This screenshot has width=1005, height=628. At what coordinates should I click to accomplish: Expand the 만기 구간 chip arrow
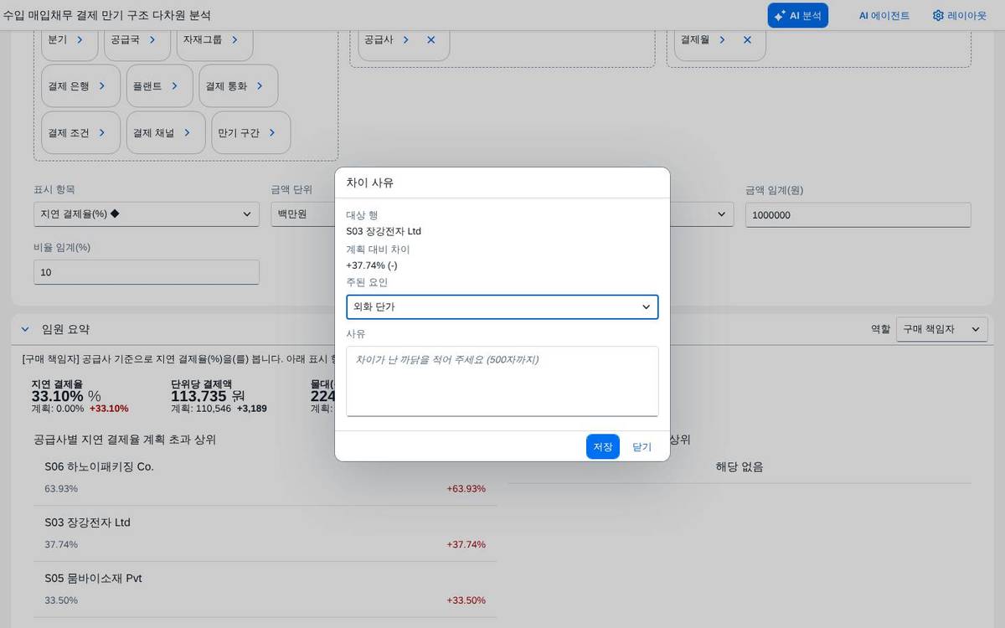[x=272, y=132]
